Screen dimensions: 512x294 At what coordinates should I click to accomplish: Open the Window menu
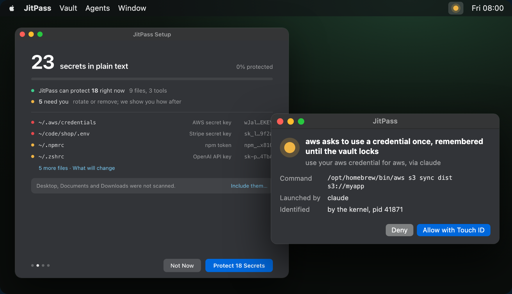click(132, 8)
